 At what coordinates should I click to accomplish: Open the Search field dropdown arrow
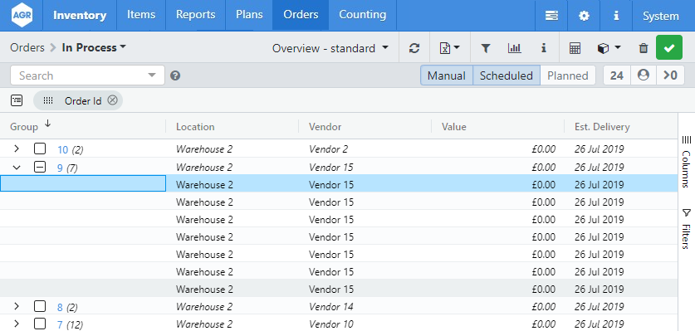(x=152, y=75)
